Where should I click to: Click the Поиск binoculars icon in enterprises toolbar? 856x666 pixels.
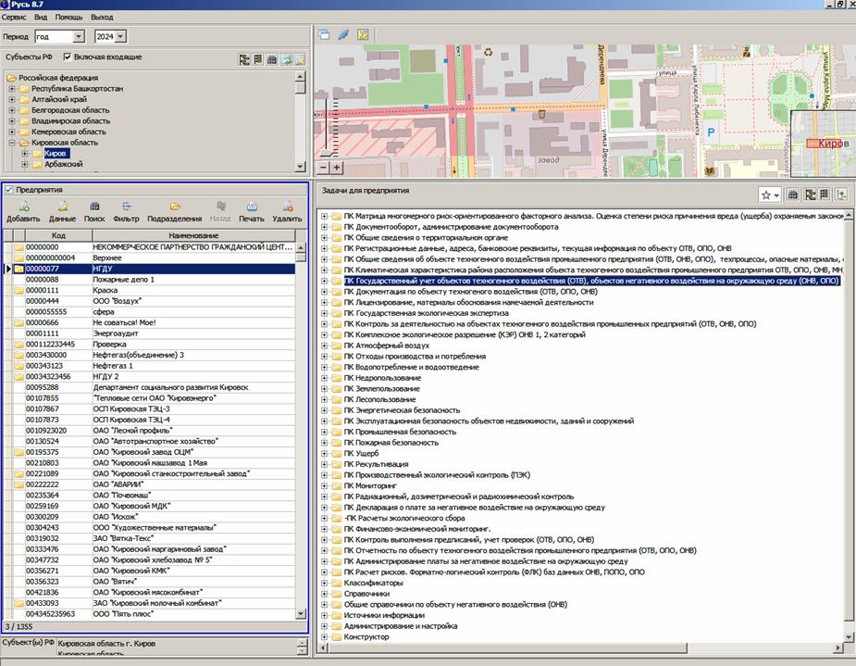(94, 207)
